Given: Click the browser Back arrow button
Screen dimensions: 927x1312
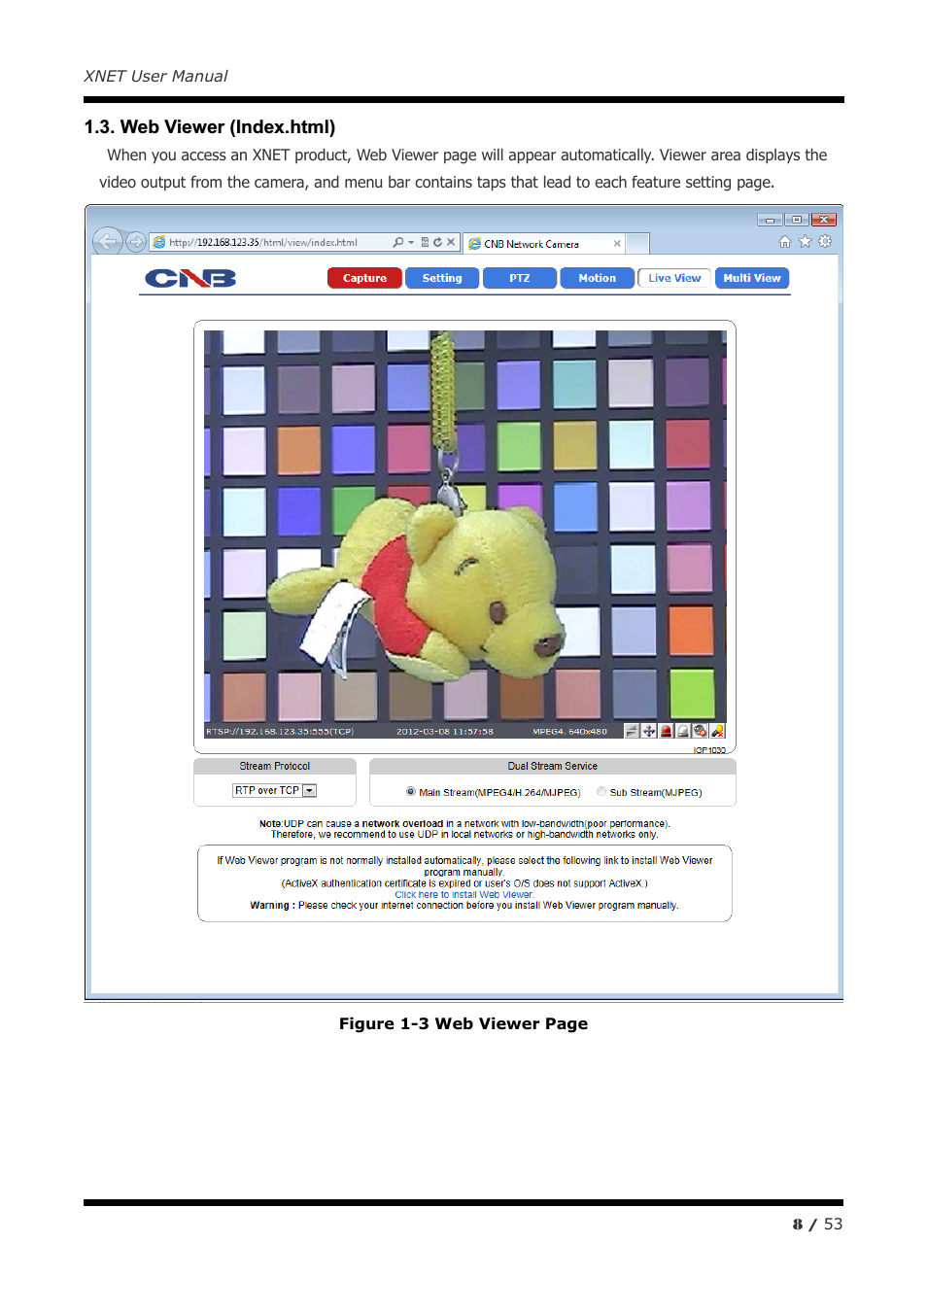Looking at the screenshot, I should 107,241.
